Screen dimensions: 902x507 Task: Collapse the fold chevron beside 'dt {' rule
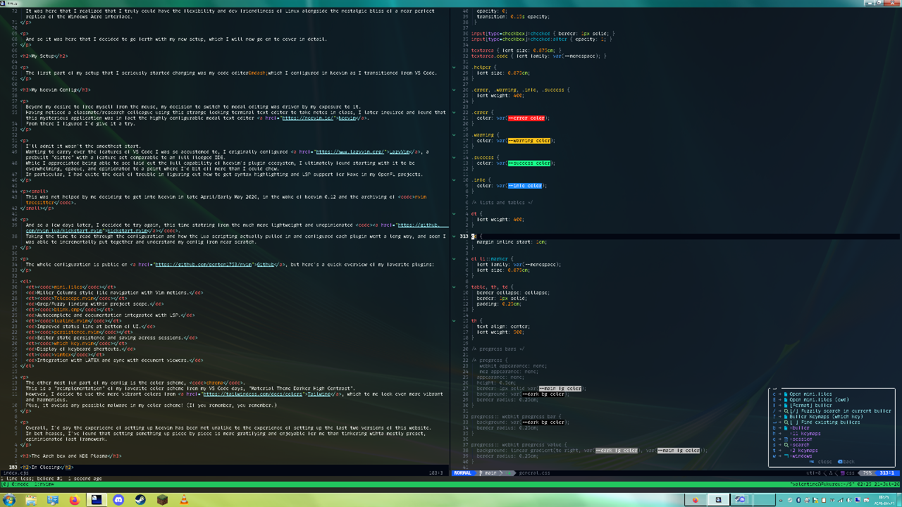[455, 214]
